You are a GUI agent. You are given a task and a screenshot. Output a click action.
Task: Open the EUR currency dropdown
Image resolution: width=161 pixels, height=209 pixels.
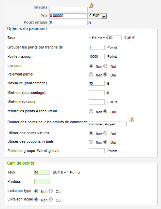[104, 16]
